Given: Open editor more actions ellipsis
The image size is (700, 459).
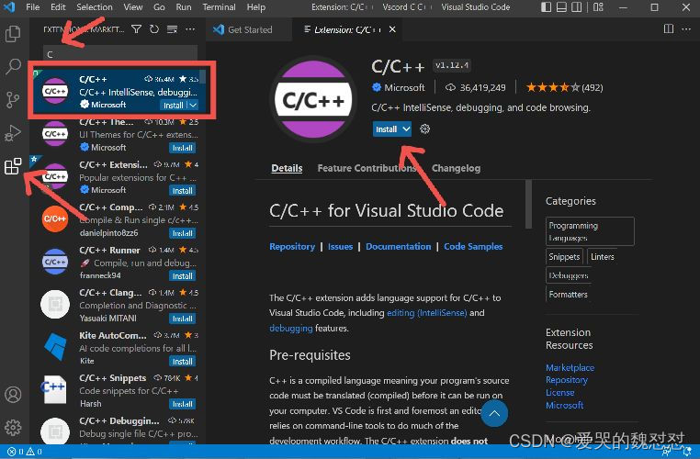Looking at the screenshot, I should [x=686, y=29].
